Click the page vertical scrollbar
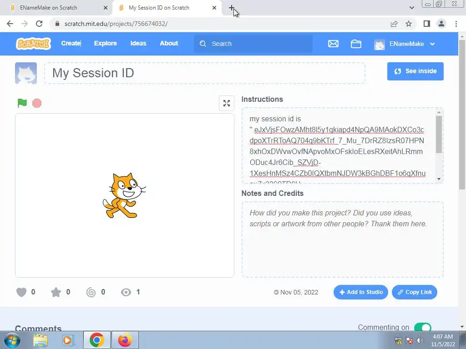The height and width of the screenshot is (349, 466). (462, 115)
